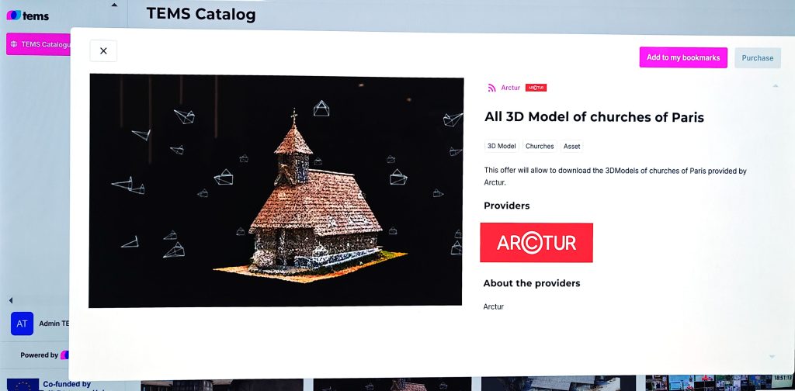Click the globe icon in TEMS Catalogue

pos(14,44)
